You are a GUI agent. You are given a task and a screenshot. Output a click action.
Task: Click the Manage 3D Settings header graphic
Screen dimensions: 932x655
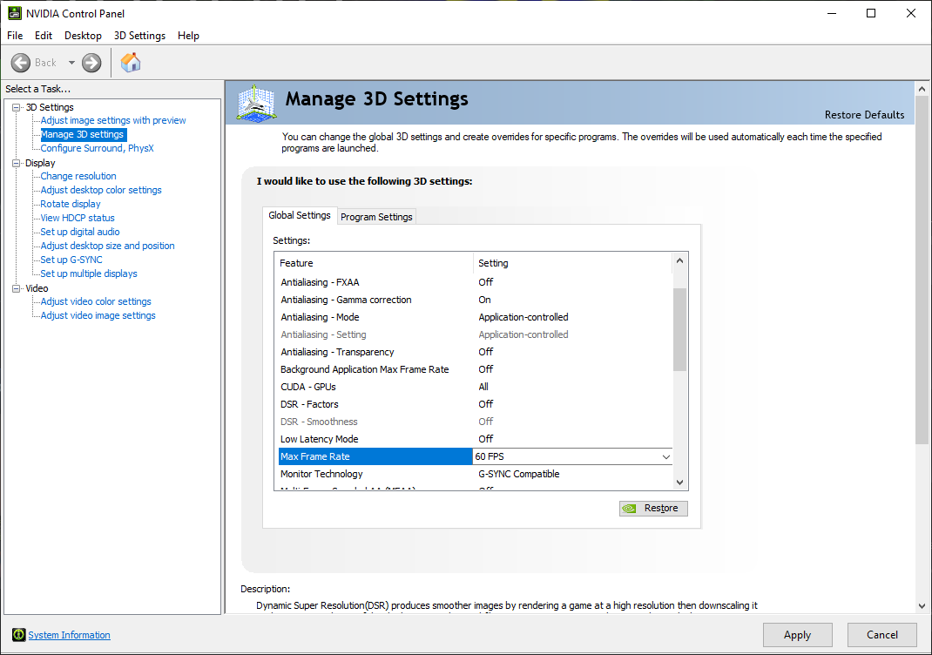(x=256, y=104)
